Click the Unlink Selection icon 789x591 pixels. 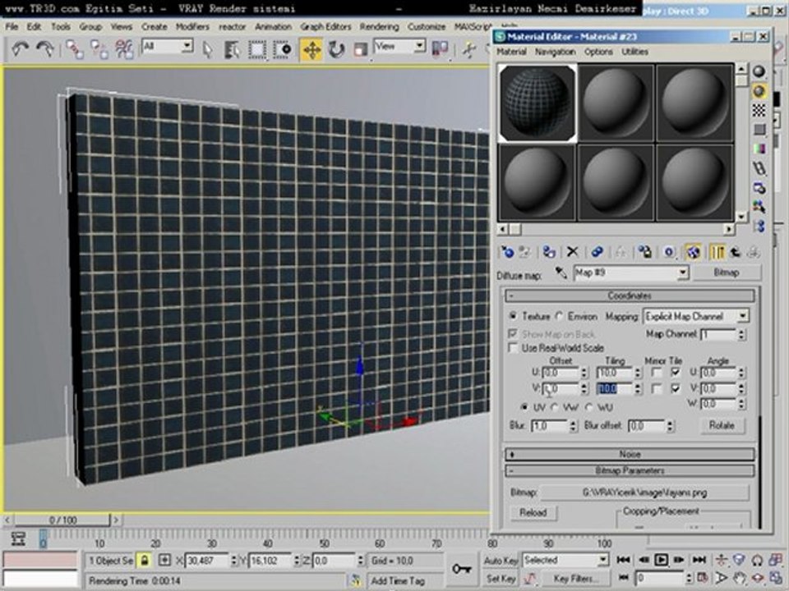tap(99, 49)
